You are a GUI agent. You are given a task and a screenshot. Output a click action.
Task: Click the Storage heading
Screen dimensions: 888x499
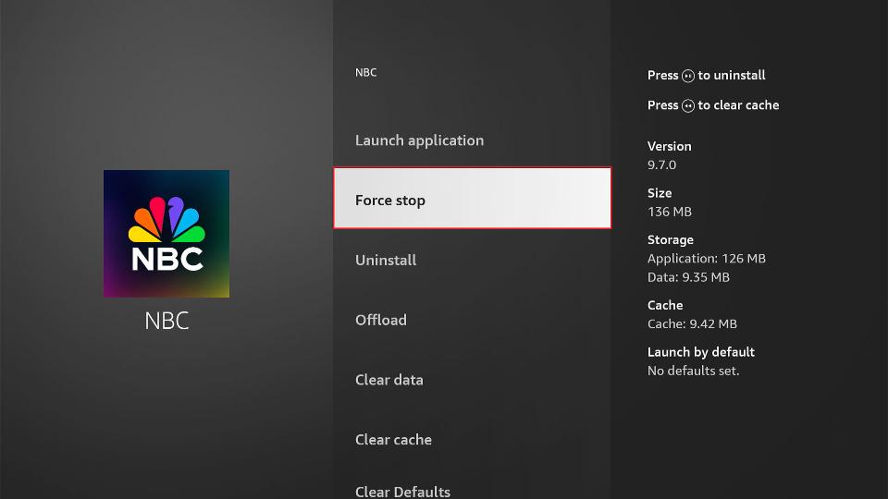tap(671, 240)
